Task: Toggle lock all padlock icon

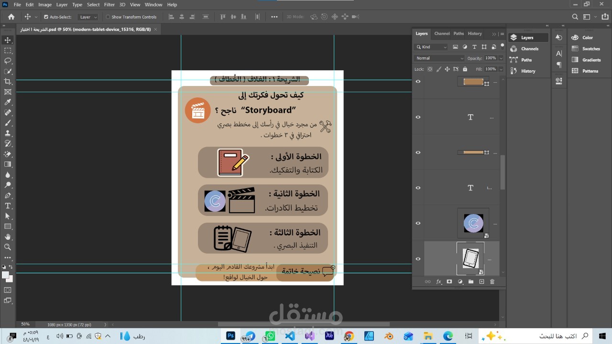Action: click(465, 69)
